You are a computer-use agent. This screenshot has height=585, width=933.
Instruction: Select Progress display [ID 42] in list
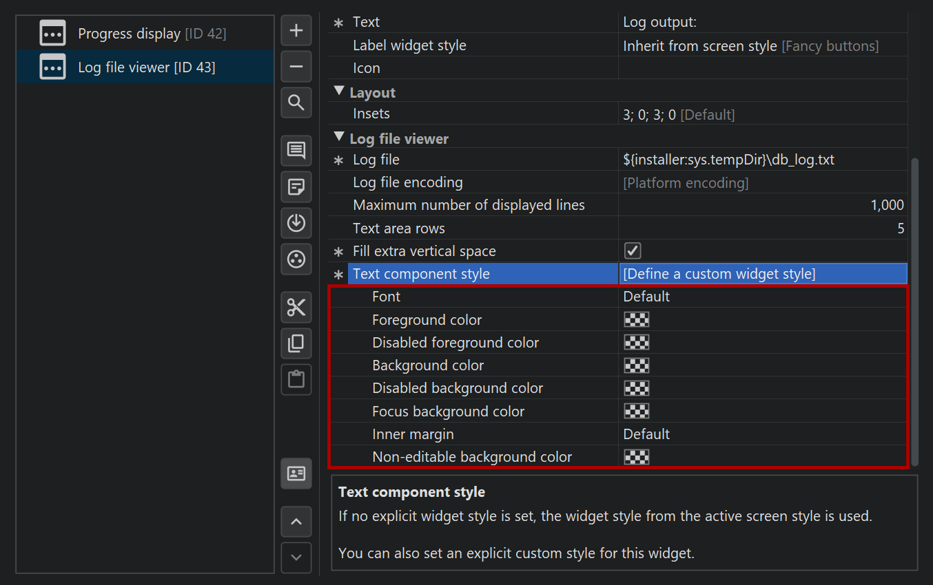click(152, 33)
